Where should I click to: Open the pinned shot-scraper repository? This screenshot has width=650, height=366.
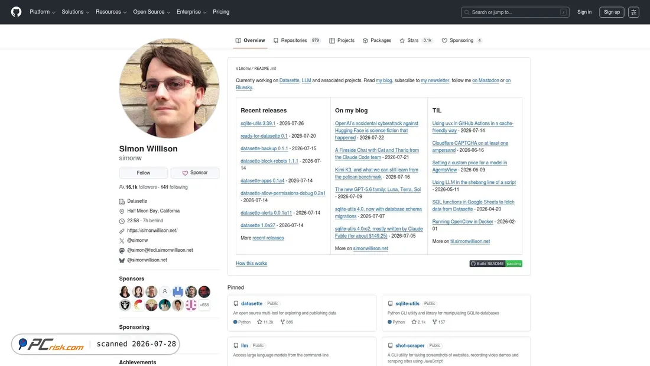point(409,346)
